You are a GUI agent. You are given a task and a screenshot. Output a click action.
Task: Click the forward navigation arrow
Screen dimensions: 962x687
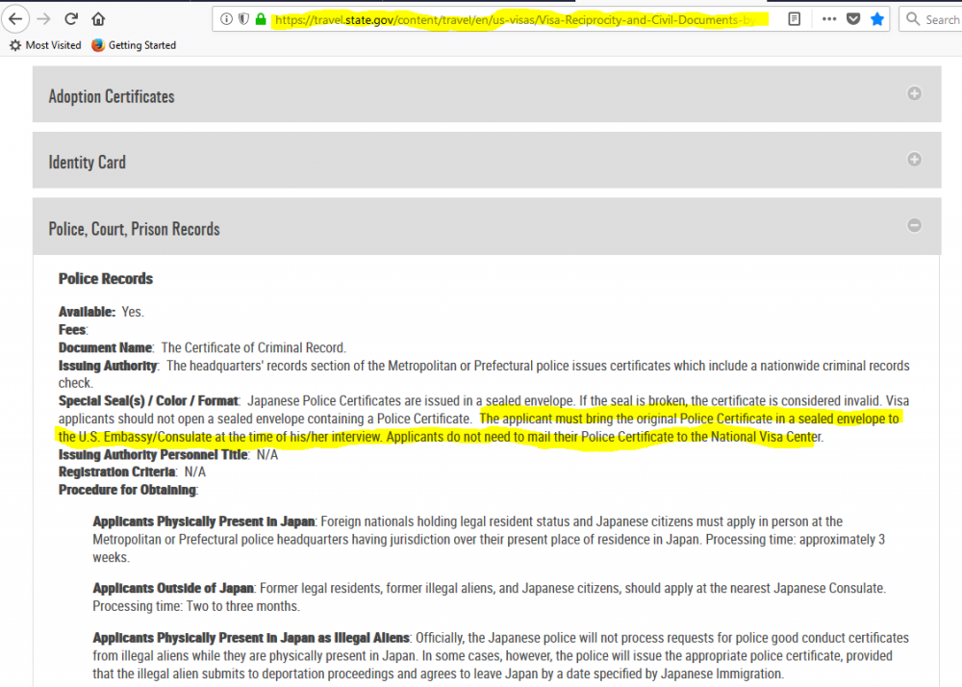point(43,19)
